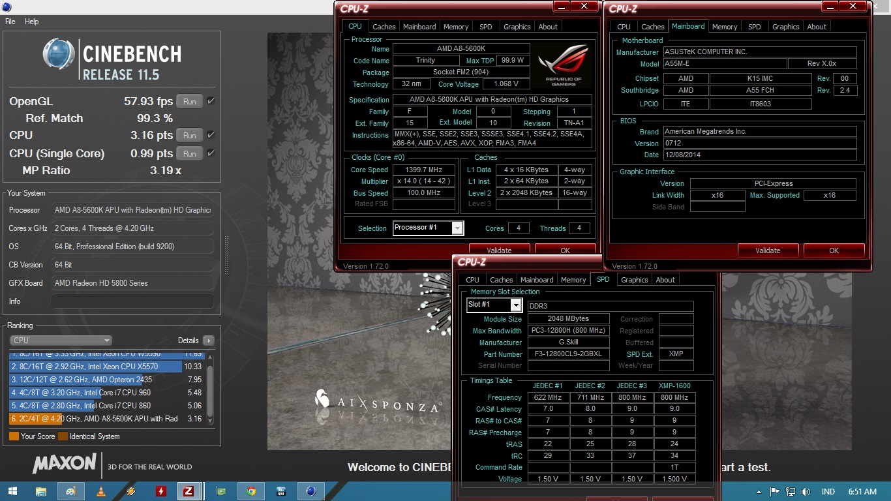The height and width of the screenshot is (501, 891).
Task: Click the Details arrow button in Ranking
Action: pyautogui.click(x=208, y=341)
